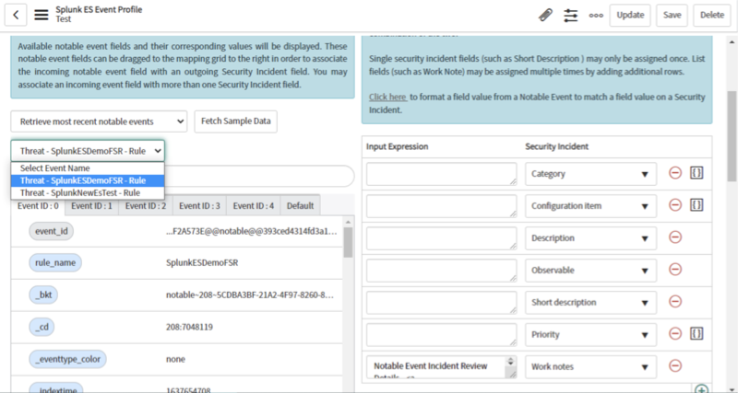
Task: Open the Category security incident dropdown
Action: point(590,174)
